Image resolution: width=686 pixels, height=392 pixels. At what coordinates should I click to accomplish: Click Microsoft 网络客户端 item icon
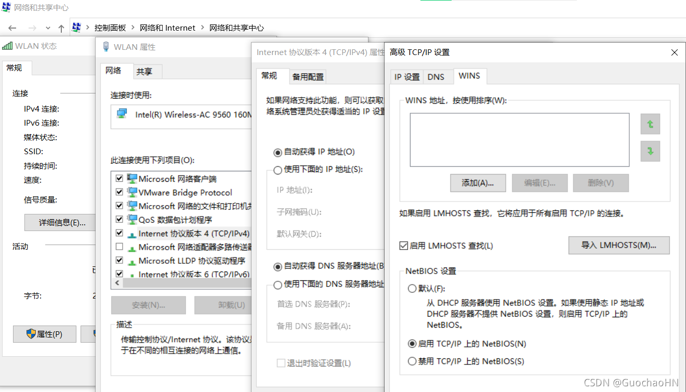pos(132,179)
